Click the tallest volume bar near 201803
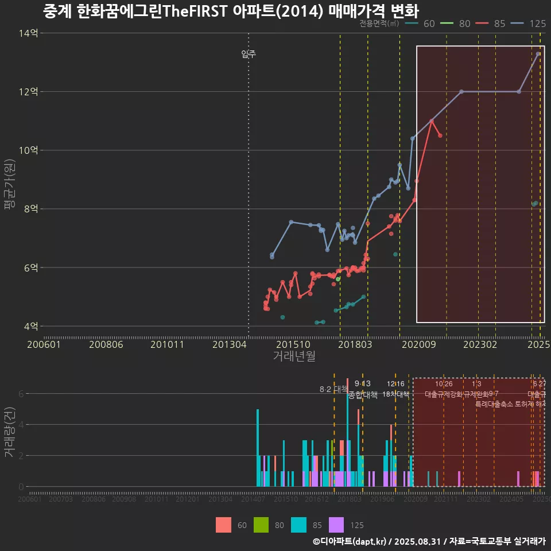The height and width of the screenshot is (551, 551). click(348, 432)
